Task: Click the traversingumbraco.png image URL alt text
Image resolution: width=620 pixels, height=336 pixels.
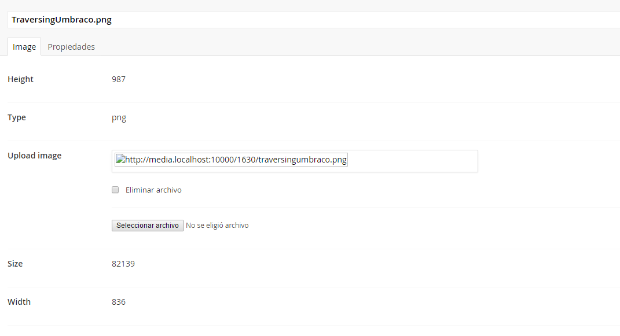Action: coord(236,160)
